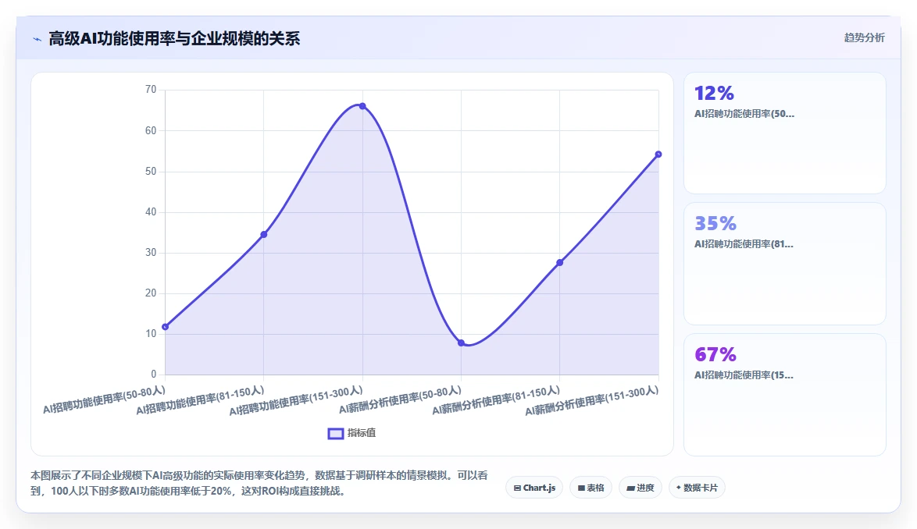Click x-axis label AI薪酬分析使用率(50-80人)
Image resolution: width=917 pixels, height=529 pixels.
400,400
